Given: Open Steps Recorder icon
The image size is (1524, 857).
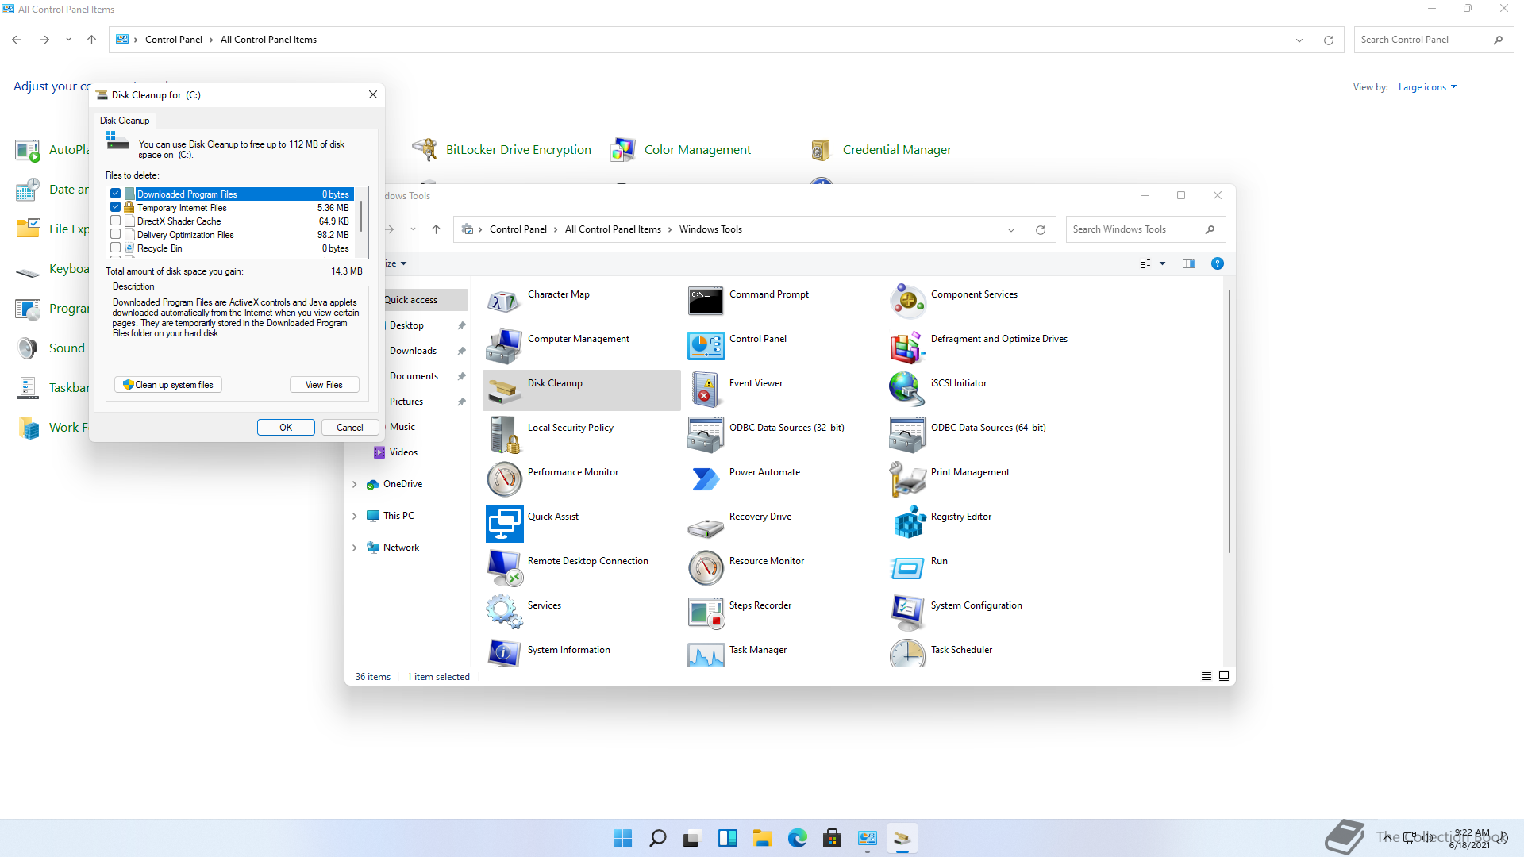Looking at the screenshot, I should pyautogui.click(x=706, y=612).
